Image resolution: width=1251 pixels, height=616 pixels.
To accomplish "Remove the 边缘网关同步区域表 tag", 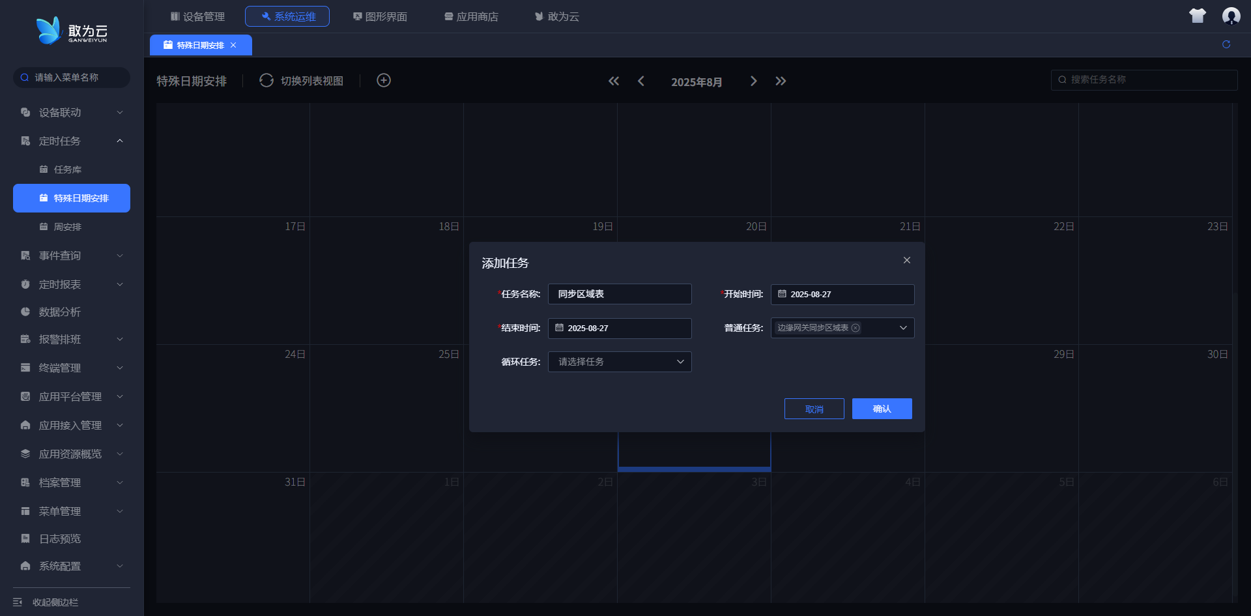I will pyautogui.click(x=856, y=328).
